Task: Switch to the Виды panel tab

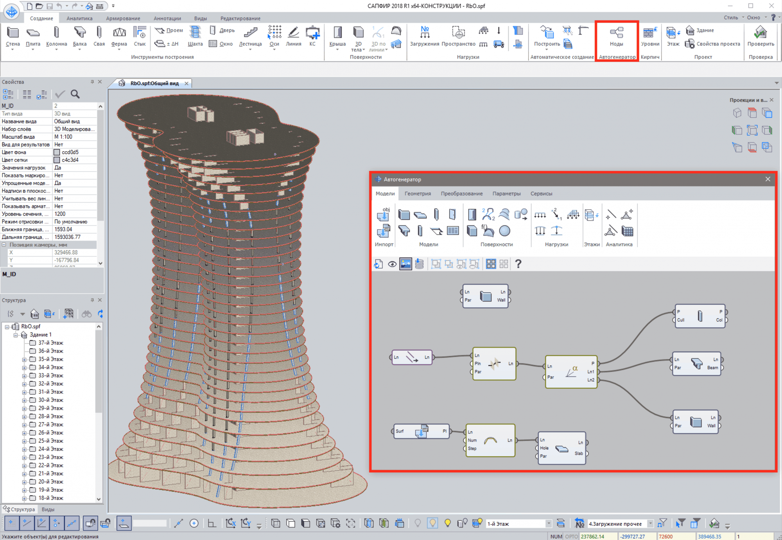Action: click(48, 510)
